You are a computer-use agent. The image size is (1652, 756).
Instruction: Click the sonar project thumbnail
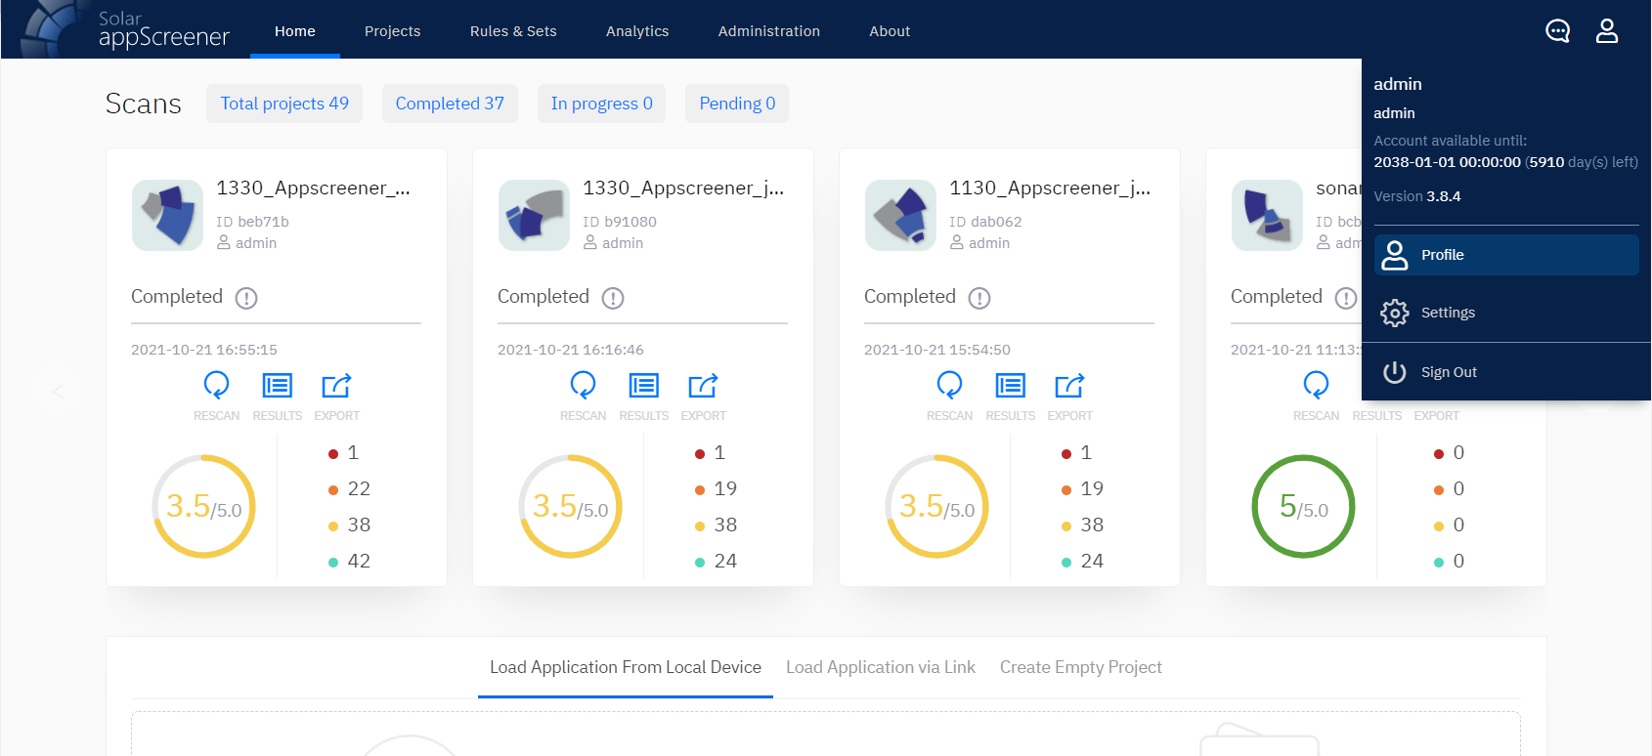click(1267, 215)
